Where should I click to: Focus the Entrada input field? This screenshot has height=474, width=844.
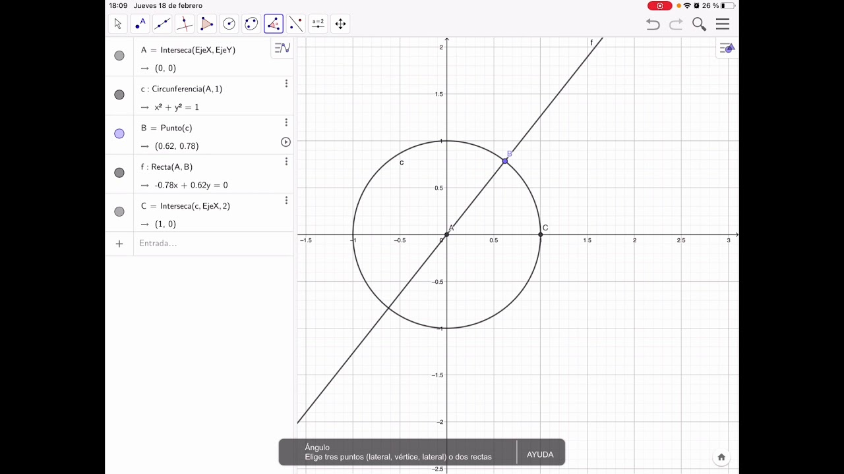213,244
